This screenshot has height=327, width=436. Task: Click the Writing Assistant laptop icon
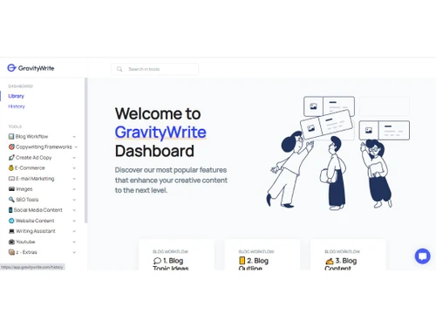click(x=11, y=231)
